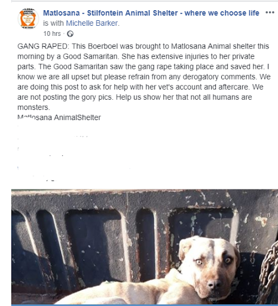Click the Matlosana AnimalShelter signature line
This screenshot has width=278, height=306.
click(59, 118)
